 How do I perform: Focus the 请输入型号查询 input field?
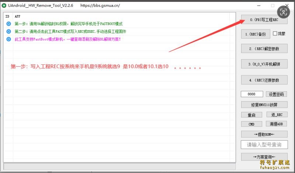264,145
